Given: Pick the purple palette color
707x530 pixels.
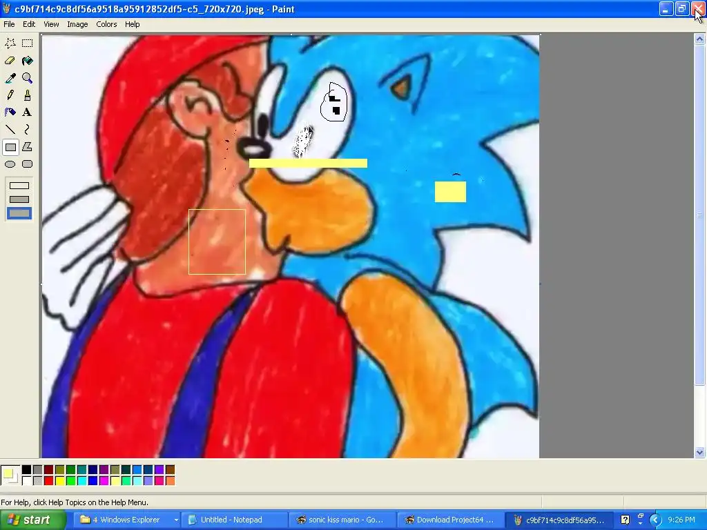Looking at the screenshot, I should [x=104, y=469].
